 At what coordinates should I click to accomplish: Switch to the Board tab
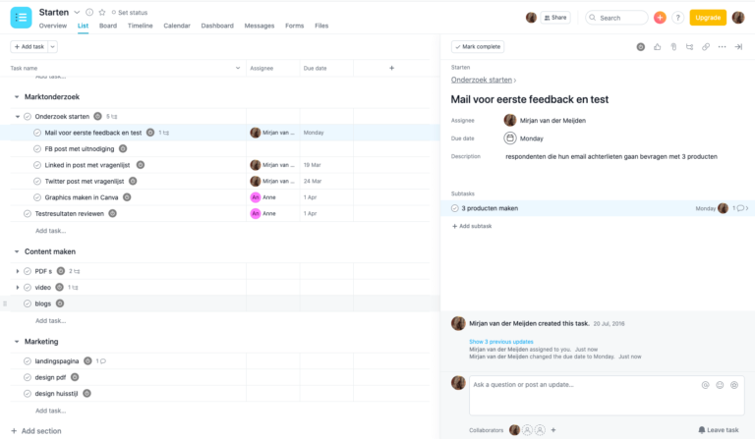click(x=108, y=26)
